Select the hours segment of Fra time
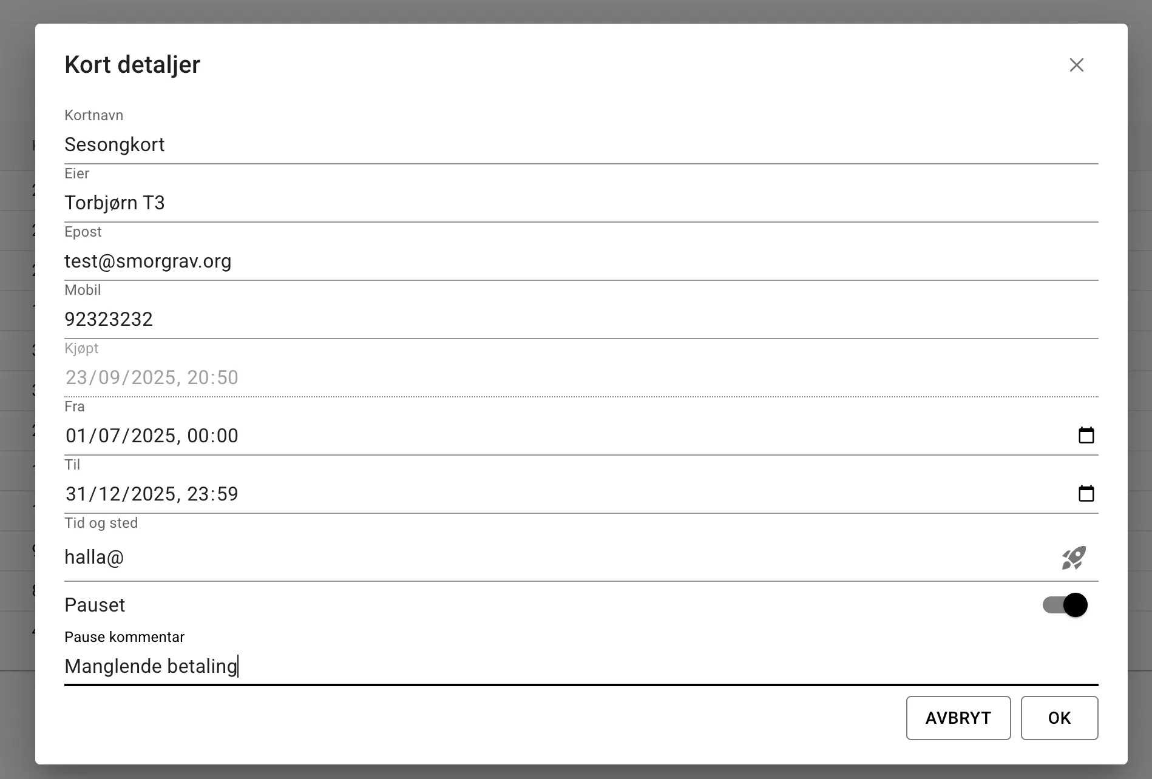1152x779 pixels. click(x=197, y=436)
